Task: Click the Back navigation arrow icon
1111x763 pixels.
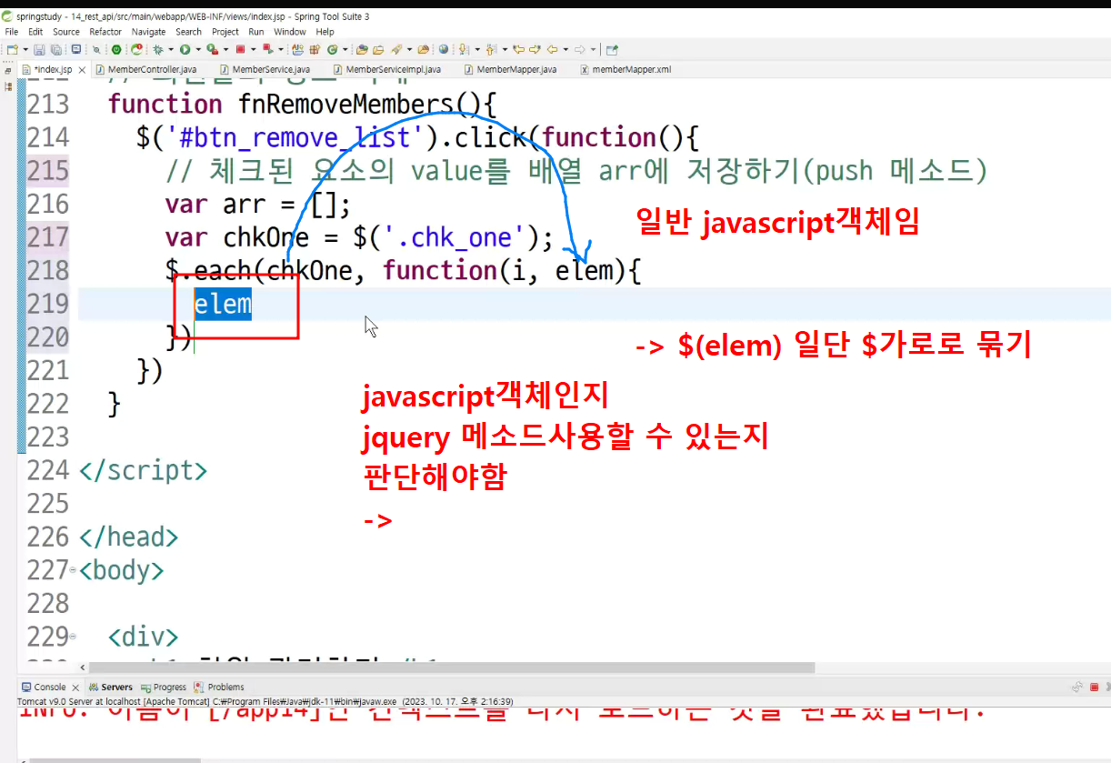Action: 553,49
